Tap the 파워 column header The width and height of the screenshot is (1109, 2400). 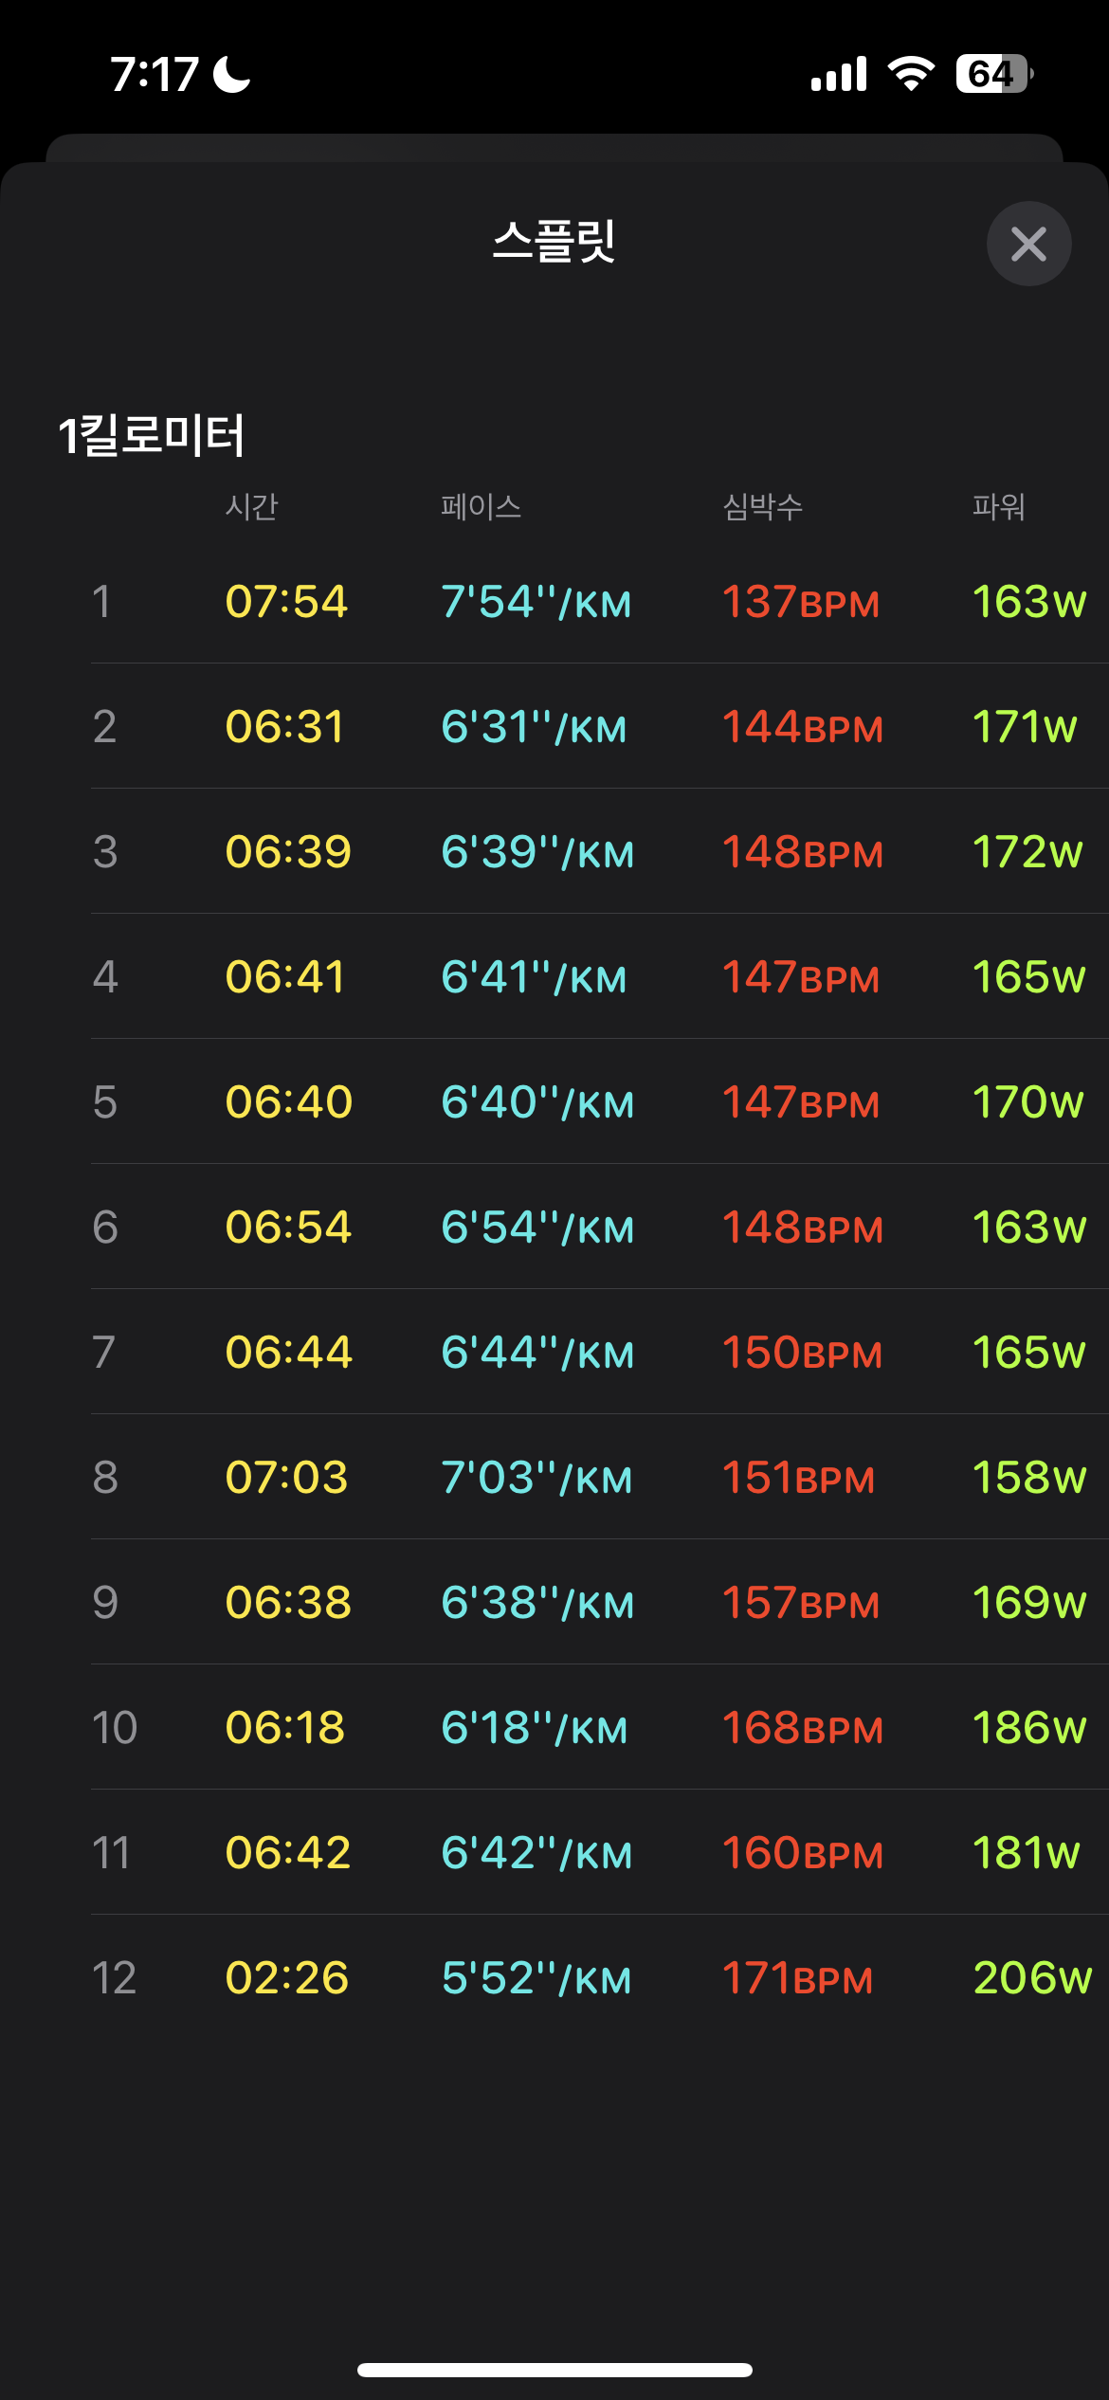click(x=998, y=506)
